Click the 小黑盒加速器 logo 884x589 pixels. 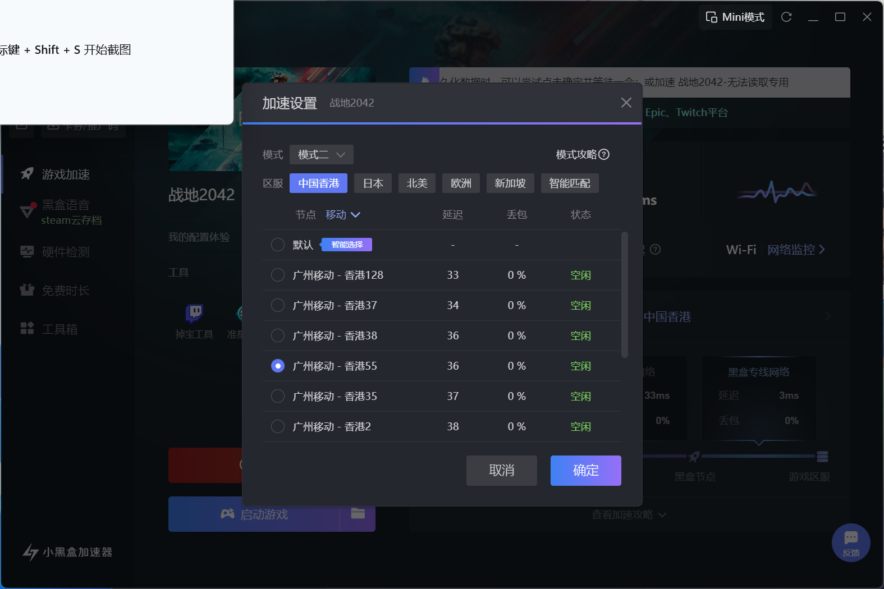pyautogui.click(x=67, y=552)
